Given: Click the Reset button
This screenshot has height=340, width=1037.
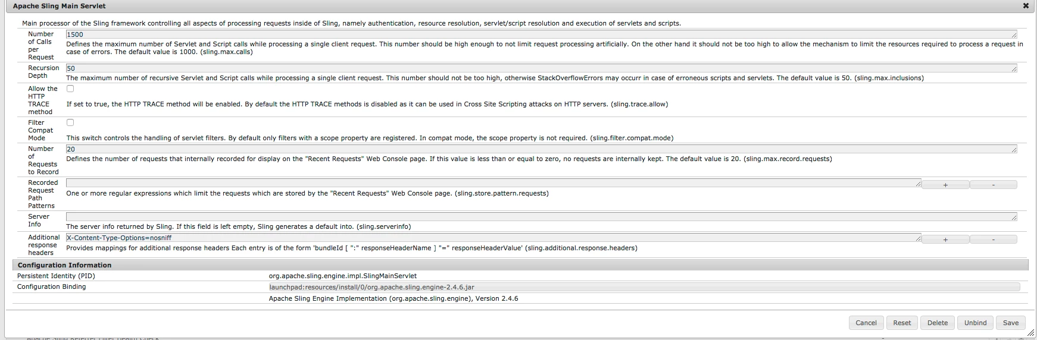Looking at the screenshot, I should coord(902,323).
